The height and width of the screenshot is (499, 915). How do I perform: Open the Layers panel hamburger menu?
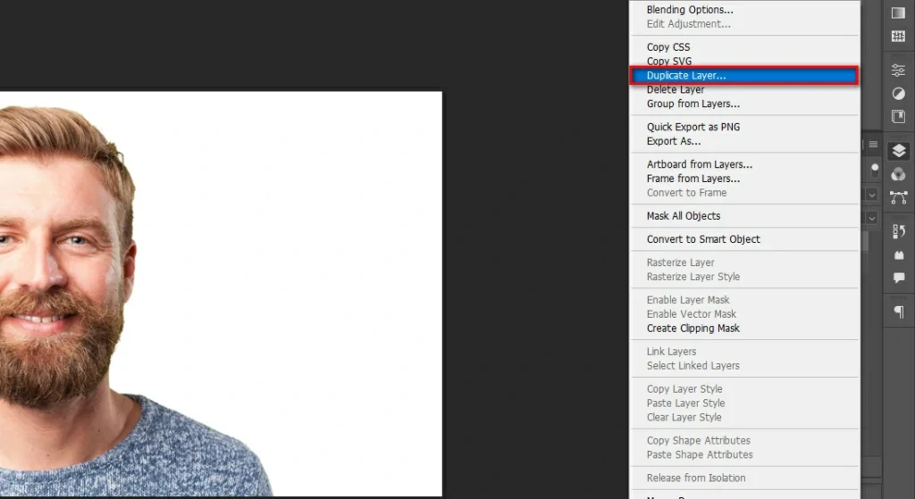tap(873, 145)
